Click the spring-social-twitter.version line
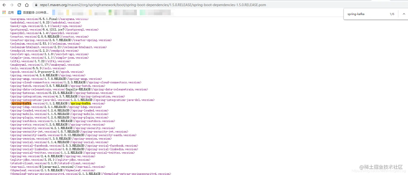Image resolution: width=408 pixels, height=175 pixels. coord(72,152)
